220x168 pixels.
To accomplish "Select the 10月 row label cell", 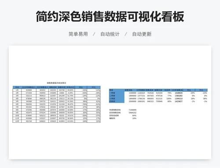I will pyautogui.click(x=17, y=115).
